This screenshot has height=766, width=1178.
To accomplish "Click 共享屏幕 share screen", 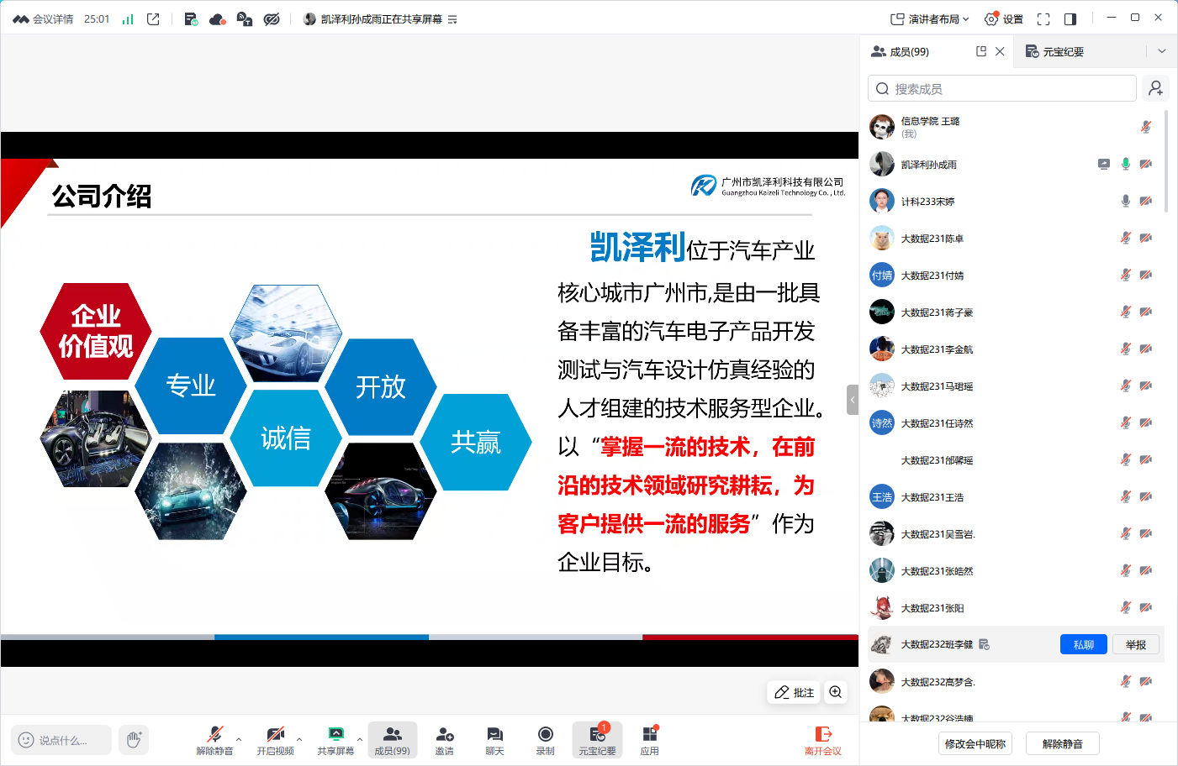I will (x=335, y=740).
